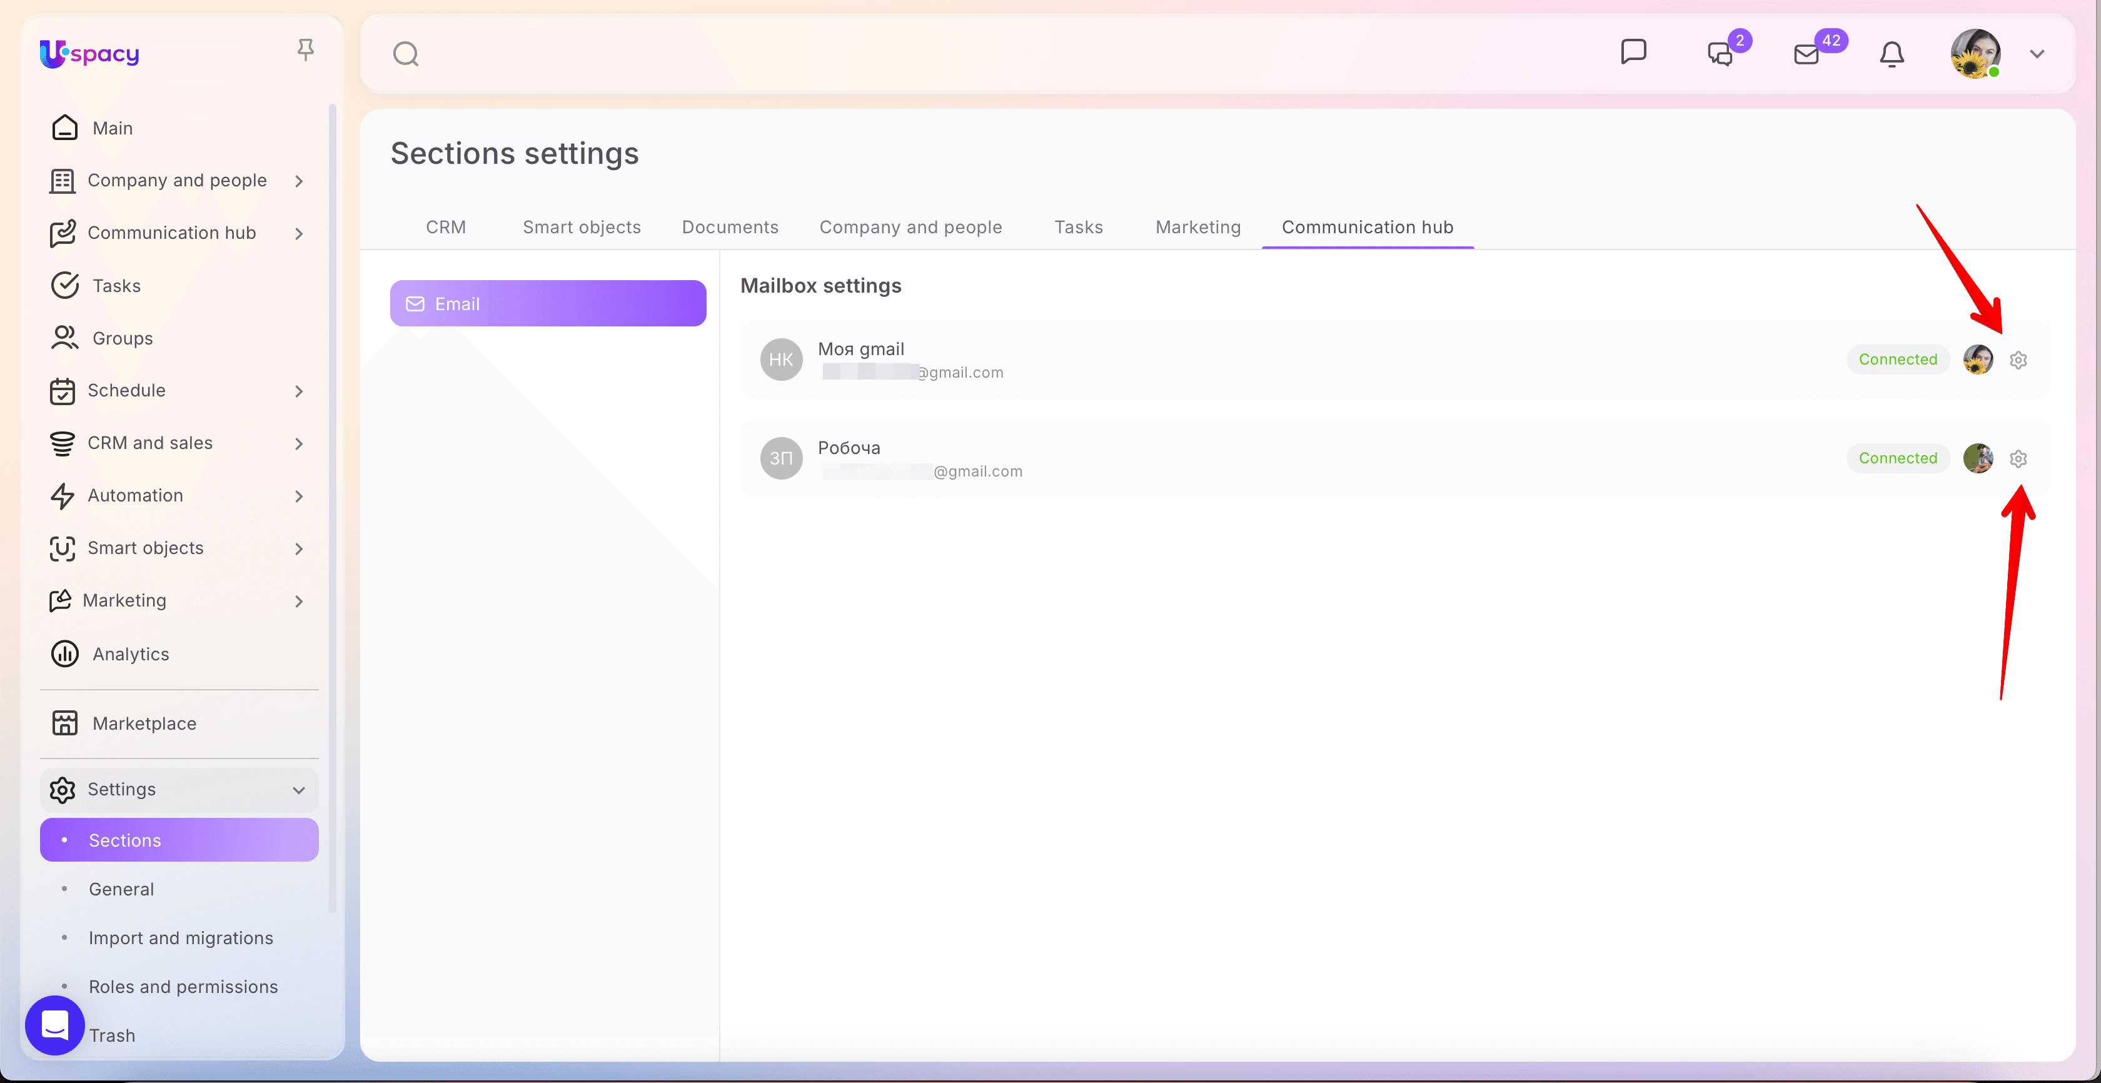Switch to the Marketing tab

click(1198, 227)
